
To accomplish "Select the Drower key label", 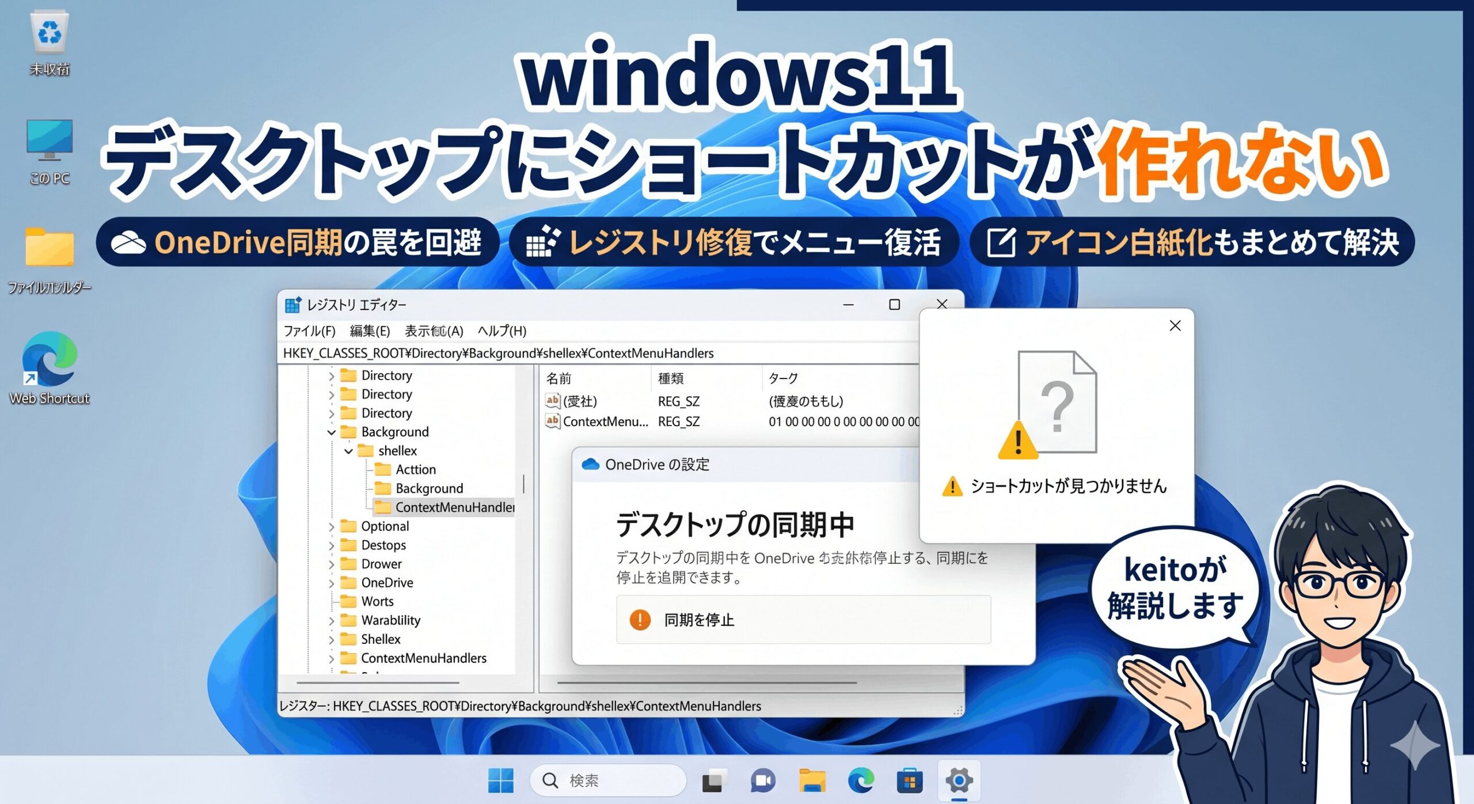I will pyautogui.click(x=381, y=564).
